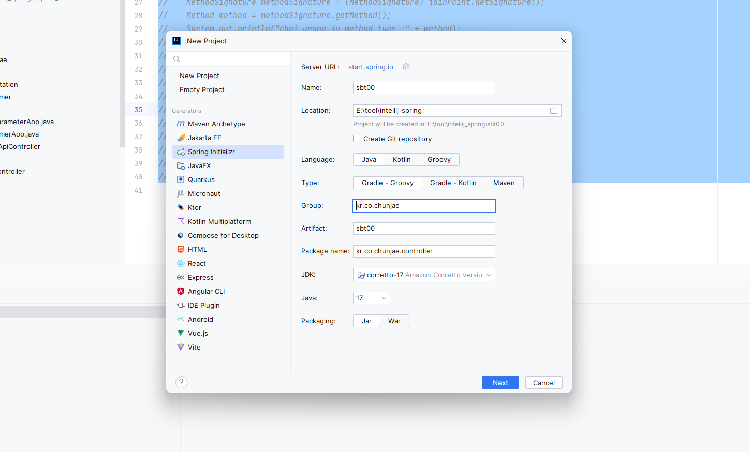Viewport: 750px width, 452px height.
Task: Select the Empty Project list entry
Action: (202, 89)
